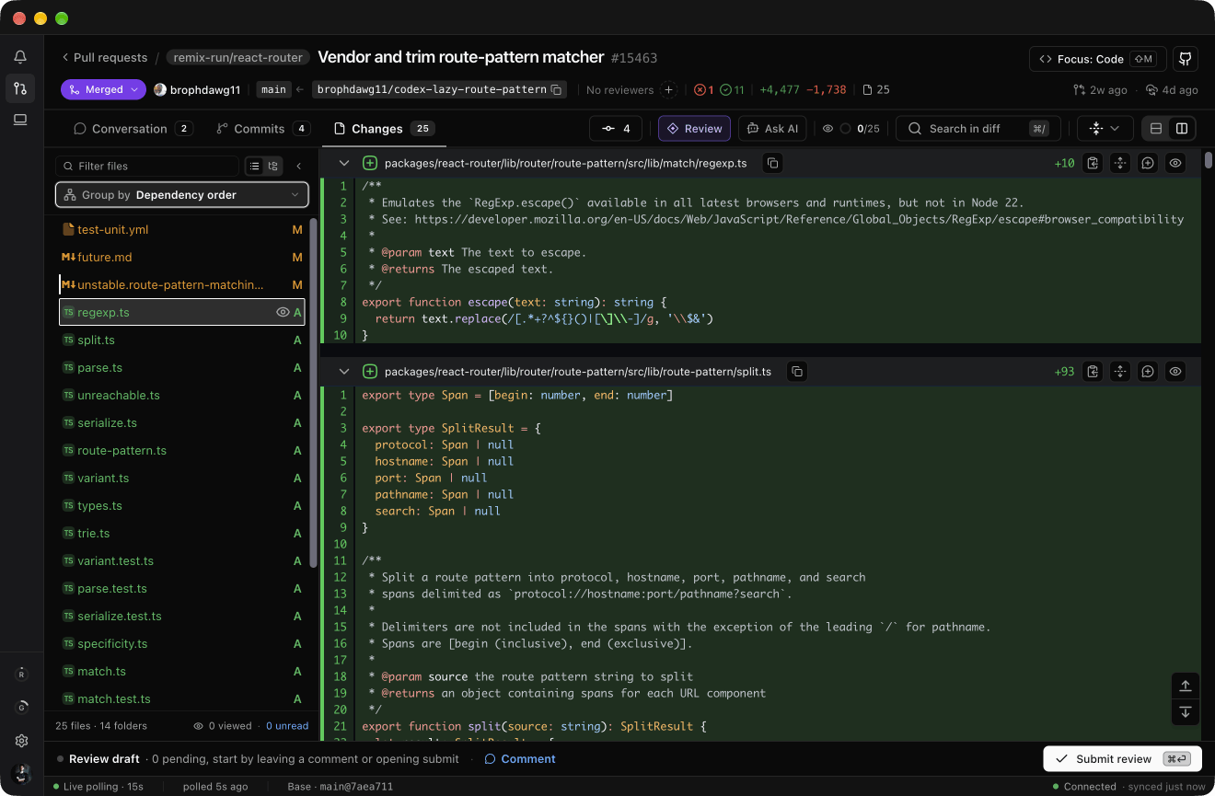Click the clipboard icon in the regexp.ts header
The height and width of the screenshot is (796, 1215).
(1093, 163)
